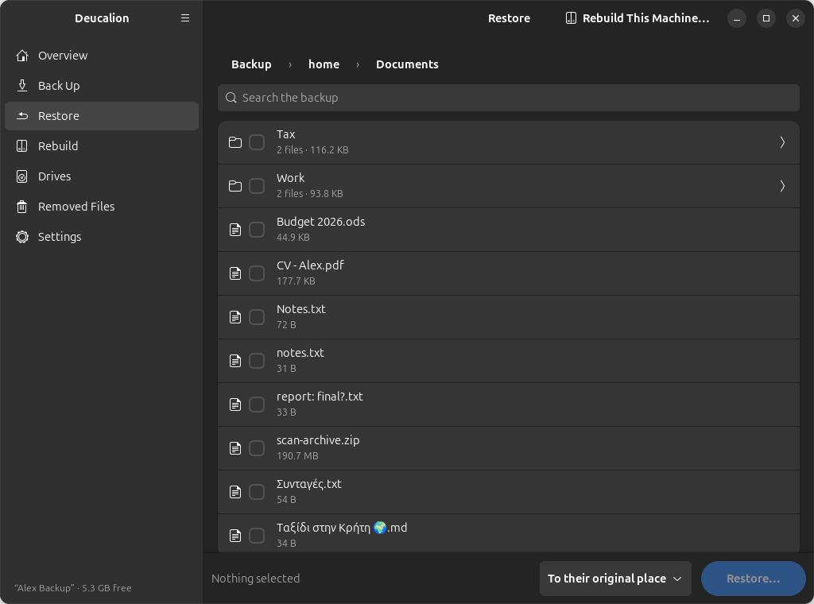The height and width of the screenshot is (604, 814).
Task: Click the Settings gear icon
Action: coord(21,237)
